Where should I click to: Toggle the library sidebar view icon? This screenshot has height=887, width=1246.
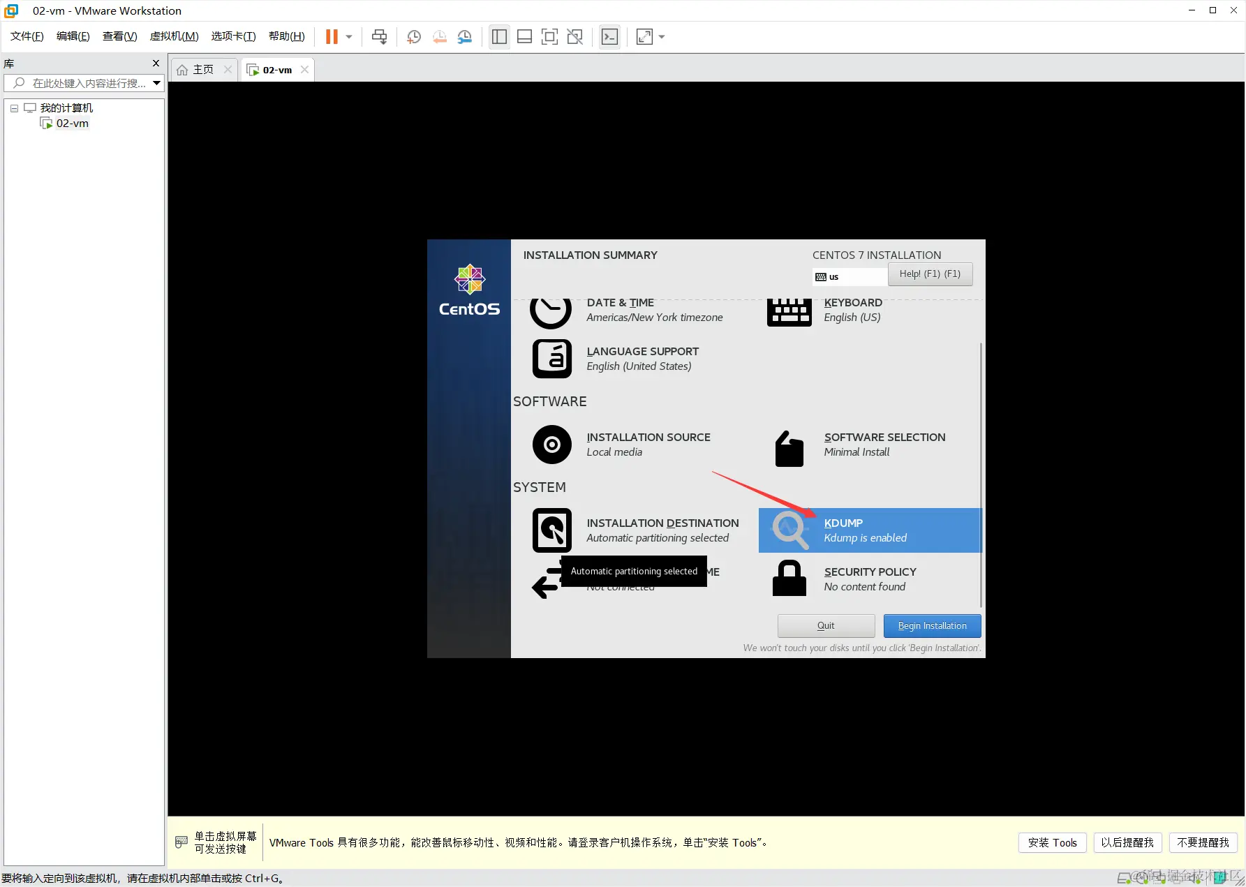499,37
